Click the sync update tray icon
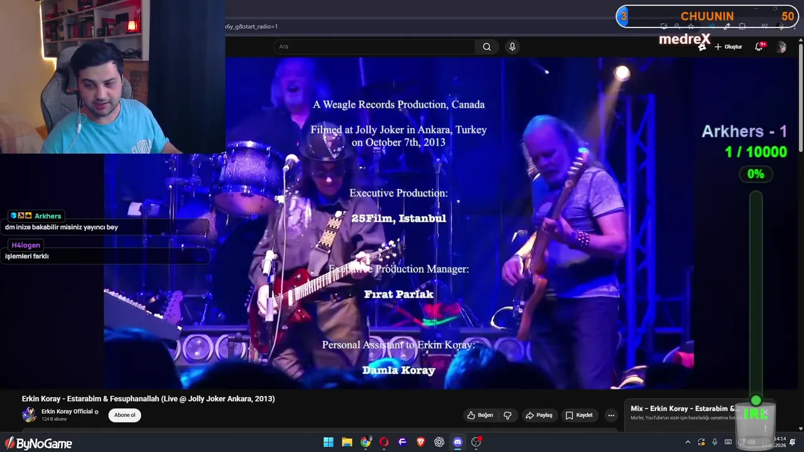Viewport: 804px width, 452px height. (x=702, y=442)
